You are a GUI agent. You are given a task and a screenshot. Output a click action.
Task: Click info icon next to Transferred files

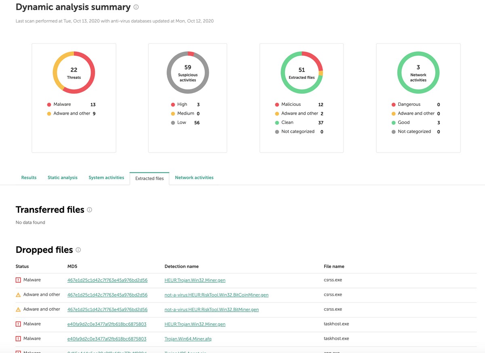coord(89,210)
